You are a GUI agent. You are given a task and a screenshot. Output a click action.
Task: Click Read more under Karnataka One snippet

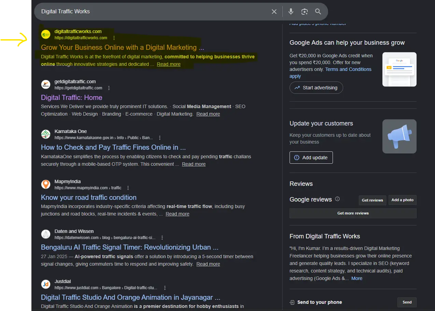coord(194,164)
